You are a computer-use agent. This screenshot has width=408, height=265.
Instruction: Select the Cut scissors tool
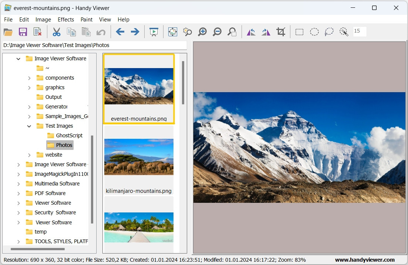pos(57,32)
